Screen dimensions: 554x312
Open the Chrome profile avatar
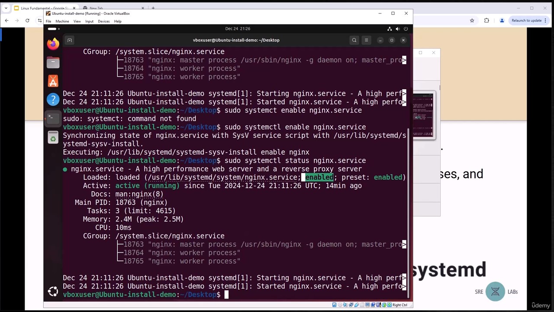click(502, 20)
